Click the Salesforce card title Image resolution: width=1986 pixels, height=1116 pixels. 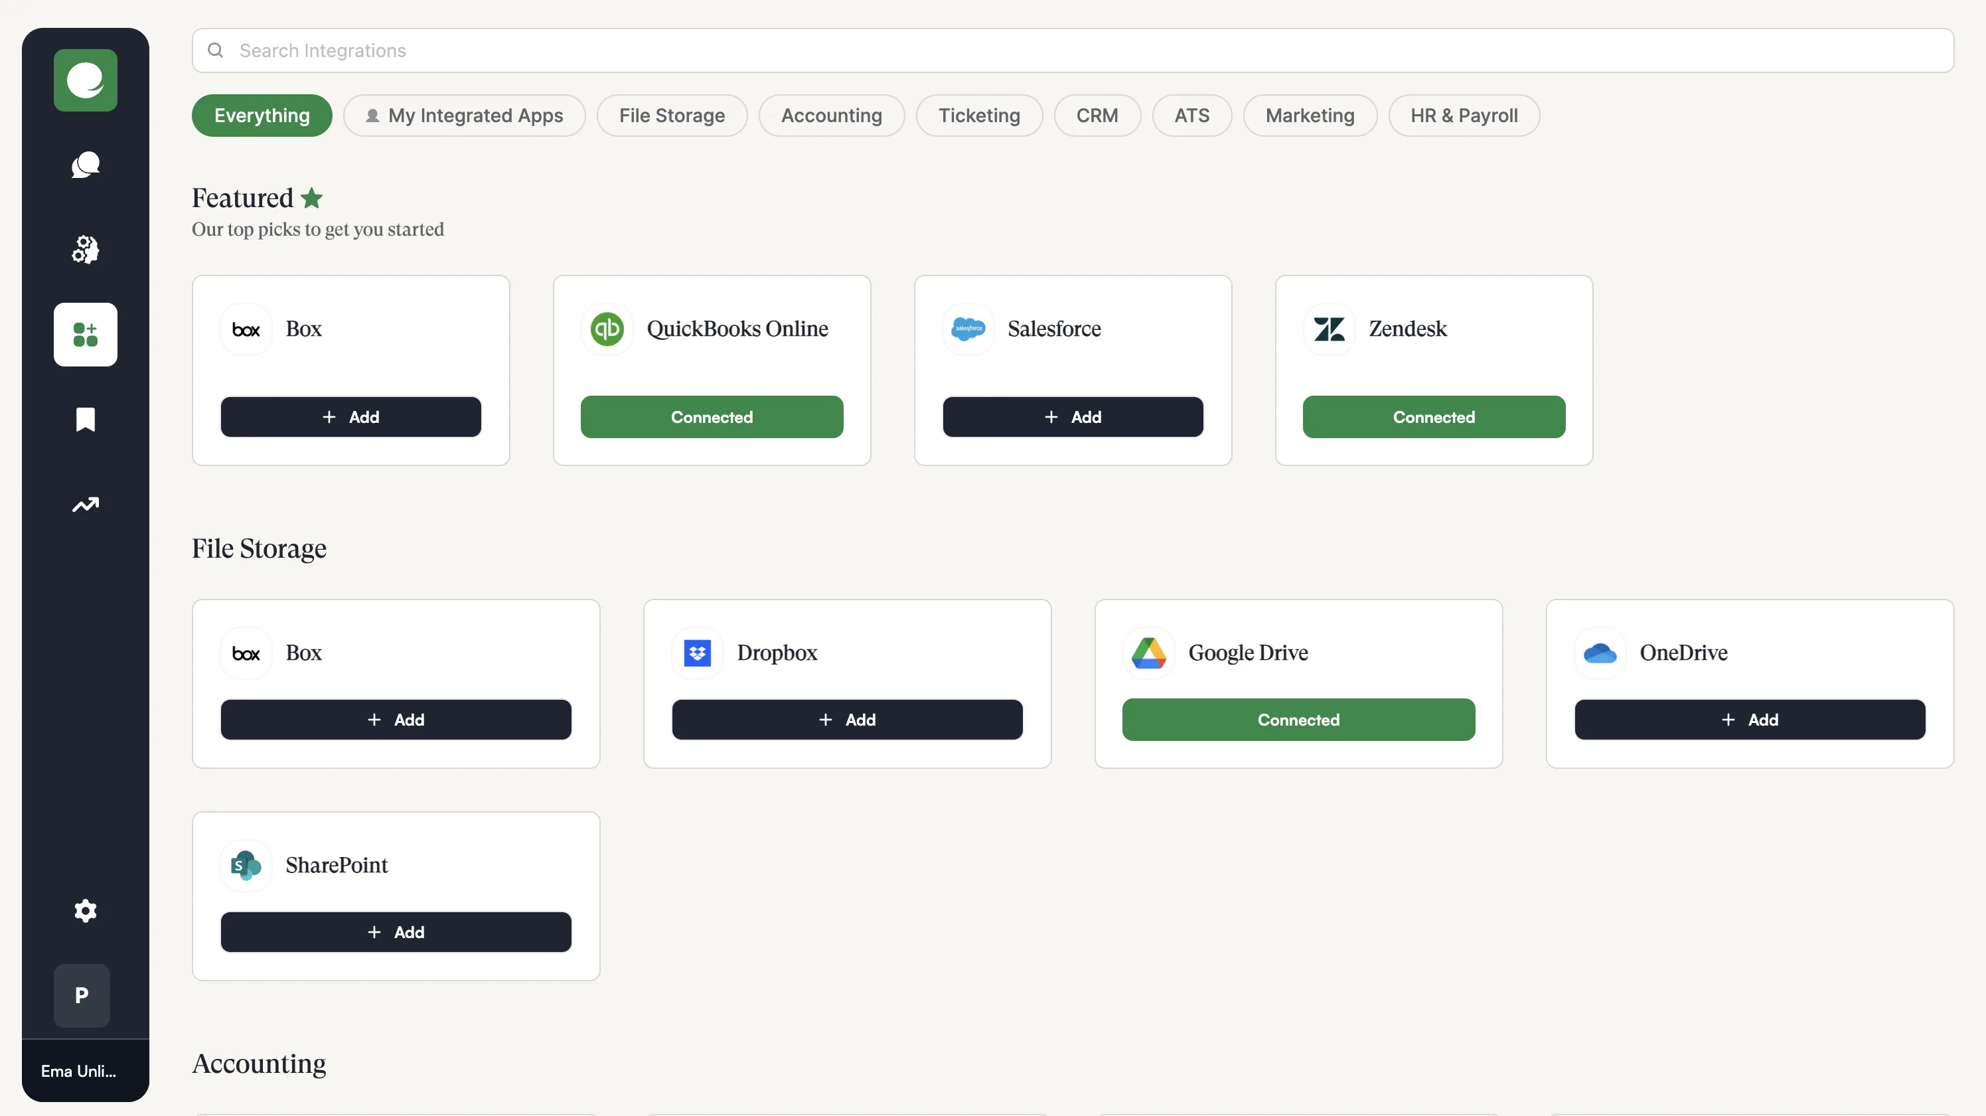[1054, 329]
